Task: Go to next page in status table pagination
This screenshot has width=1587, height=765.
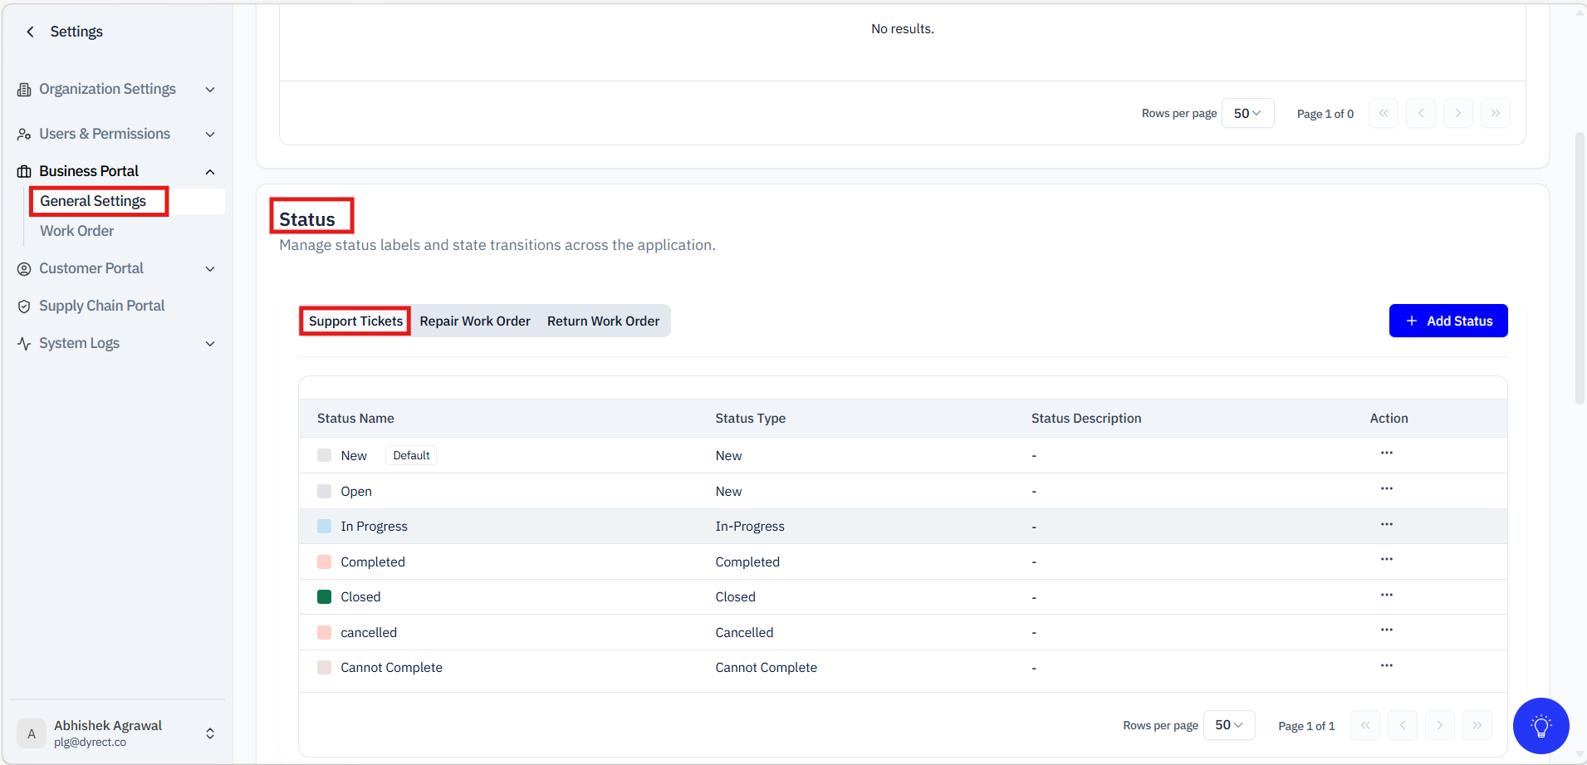Action: click(x=1440, y=725)
